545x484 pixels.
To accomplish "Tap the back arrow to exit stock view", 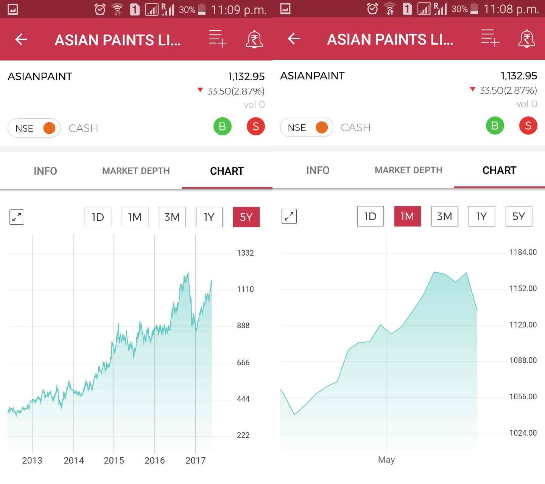I will pyautogui.click(x=22, y=39).
